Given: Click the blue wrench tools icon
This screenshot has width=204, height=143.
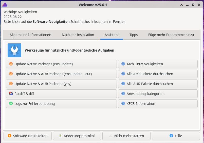Looking at the screenshot, I should point(14,50).
